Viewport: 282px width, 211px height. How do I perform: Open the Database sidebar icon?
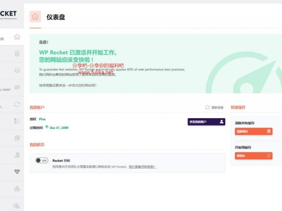[x=17, y=138]
